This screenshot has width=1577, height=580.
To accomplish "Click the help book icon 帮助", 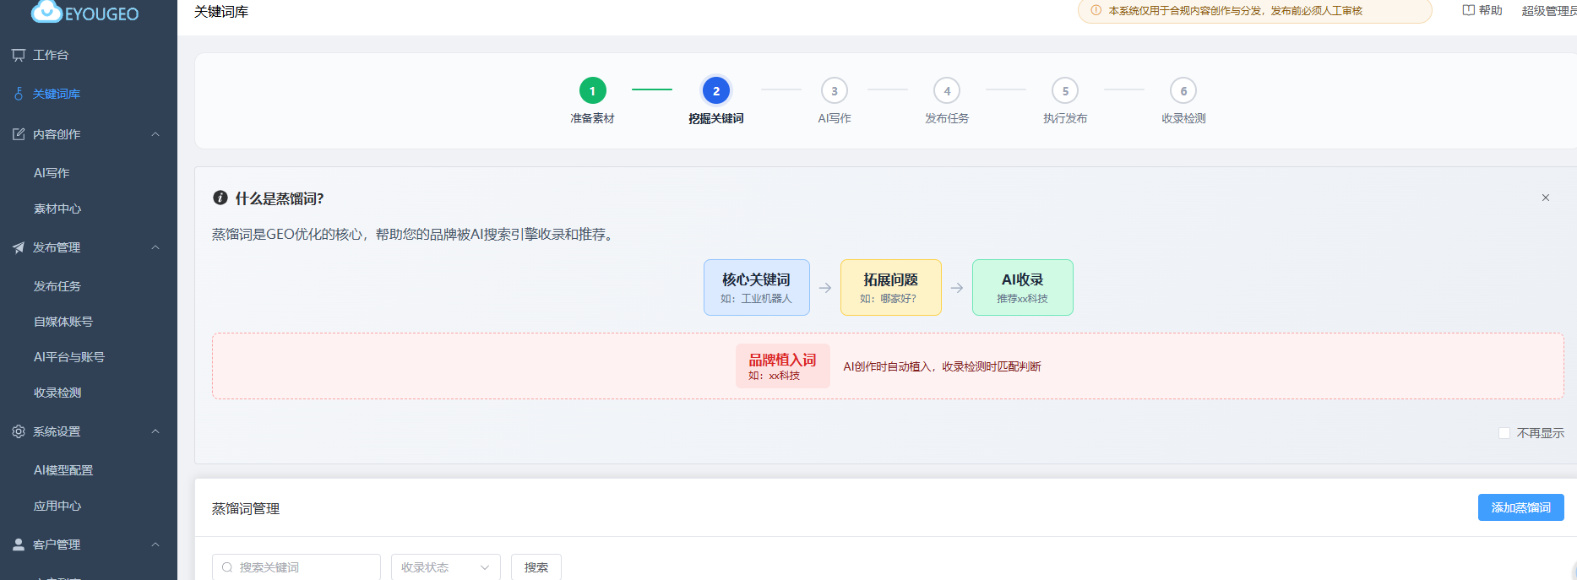I will pyautogui.click(x=1468, y=10).
